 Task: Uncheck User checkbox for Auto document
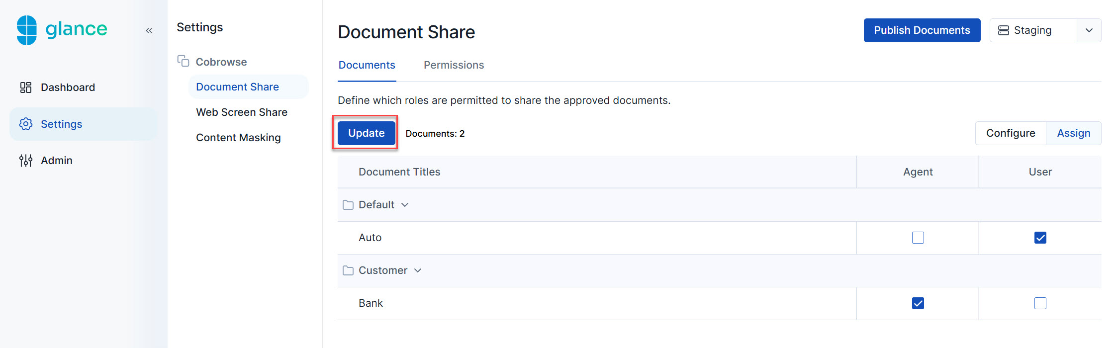[1040, 238]
